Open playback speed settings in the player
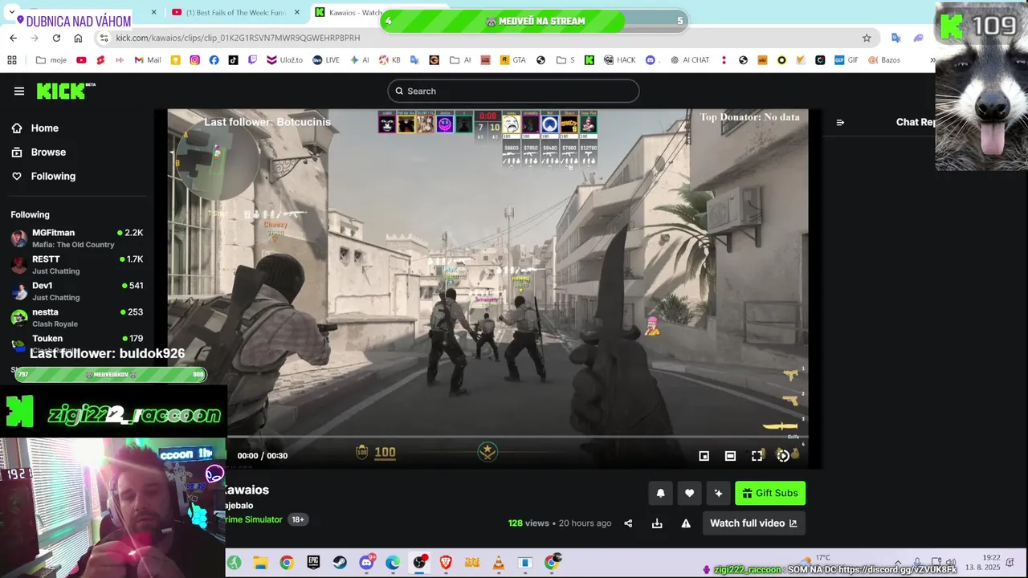1028x578 pixels. (783, 456)
